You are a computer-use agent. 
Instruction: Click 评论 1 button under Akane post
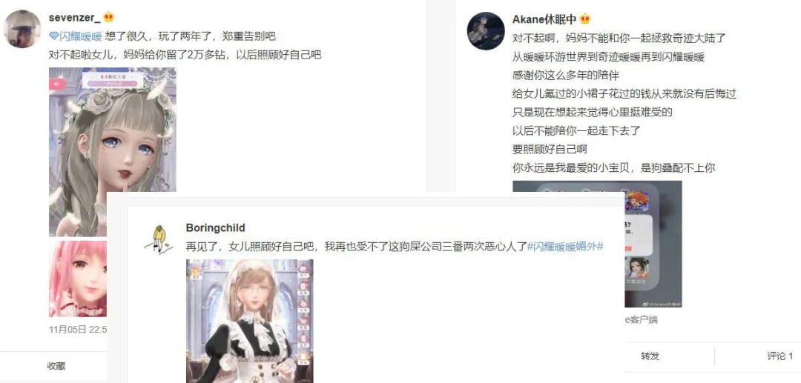click(780, 356)
